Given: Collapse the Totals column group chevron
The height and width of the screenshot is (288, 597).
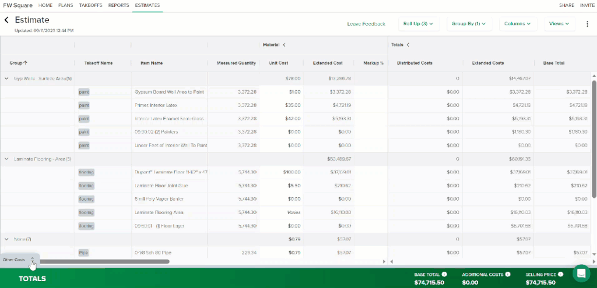Looking at the screenshot, I should click(x=408, y=44).
